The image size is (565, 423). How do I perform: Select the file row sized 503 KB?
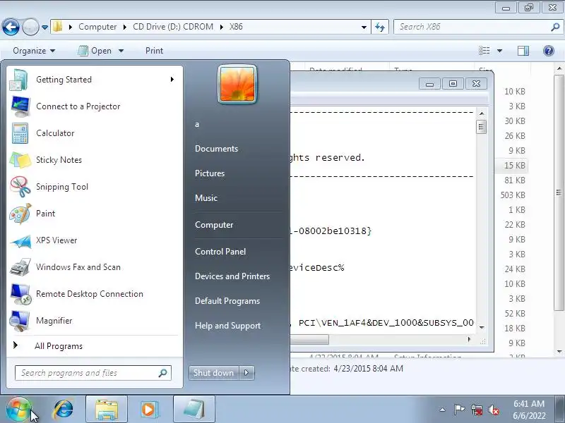pos(513,195)
